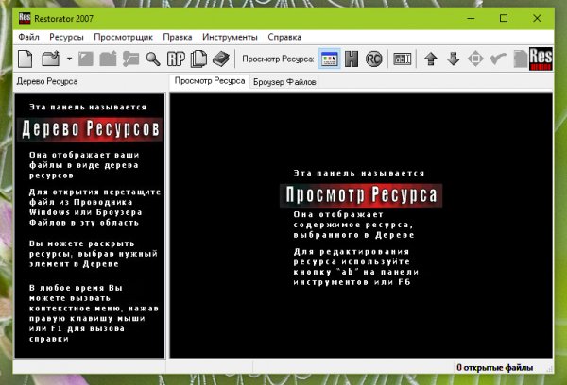Switch to Hex view mode (H icon)

click(x=352, y=59)
